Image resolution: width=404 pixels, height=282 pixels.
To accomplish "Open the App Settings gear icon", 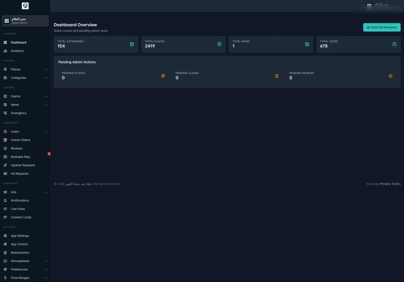I will coord(5,236).
